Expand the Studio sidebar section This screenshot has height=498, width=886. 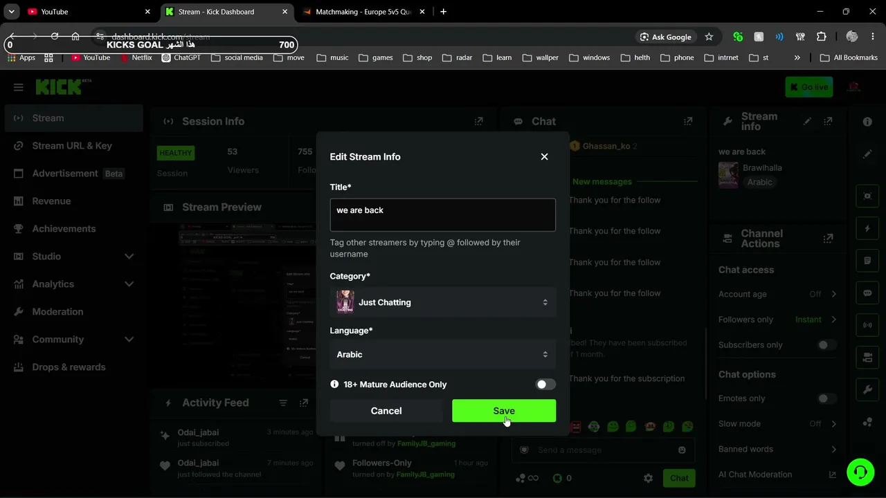click(73, 257)
